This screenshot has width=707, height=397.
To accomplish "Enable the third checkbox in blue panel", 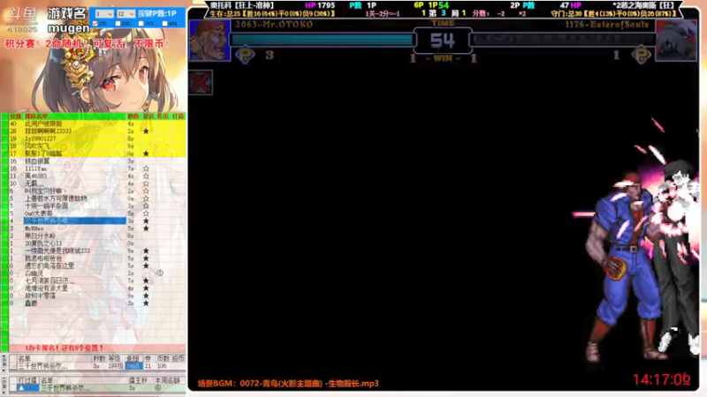I will click(141, 24).
